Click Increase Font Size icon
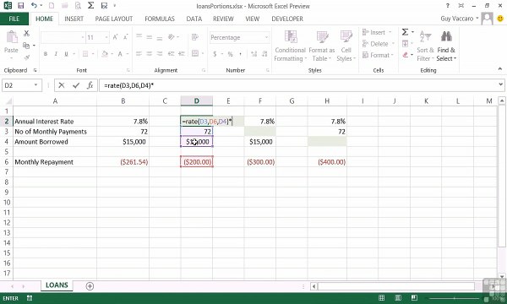The width and height of the screenshot is (507, 304). tap(115, 37)
